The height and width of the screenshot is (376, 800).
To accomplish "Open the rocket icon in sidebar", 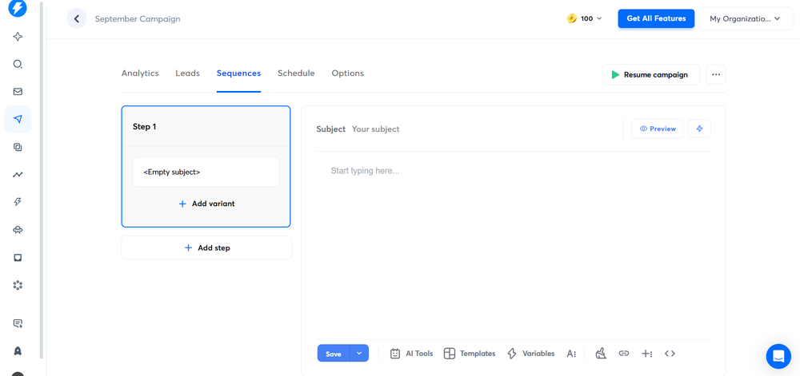I will click(18, 351).
